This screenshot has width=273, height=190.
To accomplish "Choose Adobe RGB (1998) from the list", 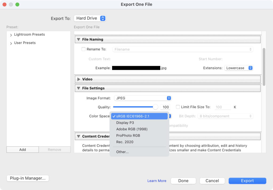I will tap(132, 129).
